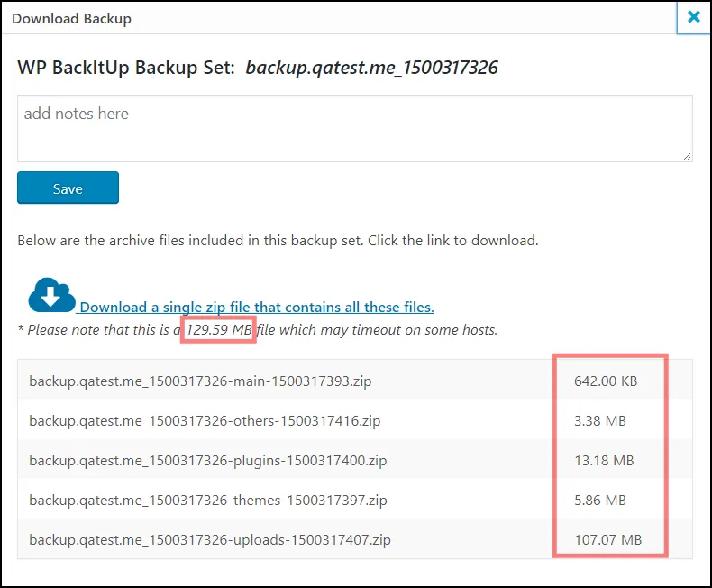Select the others-1500317416.zip backup file
The height and width of the screenshot is (588, 712).
(x=205, y=421)
